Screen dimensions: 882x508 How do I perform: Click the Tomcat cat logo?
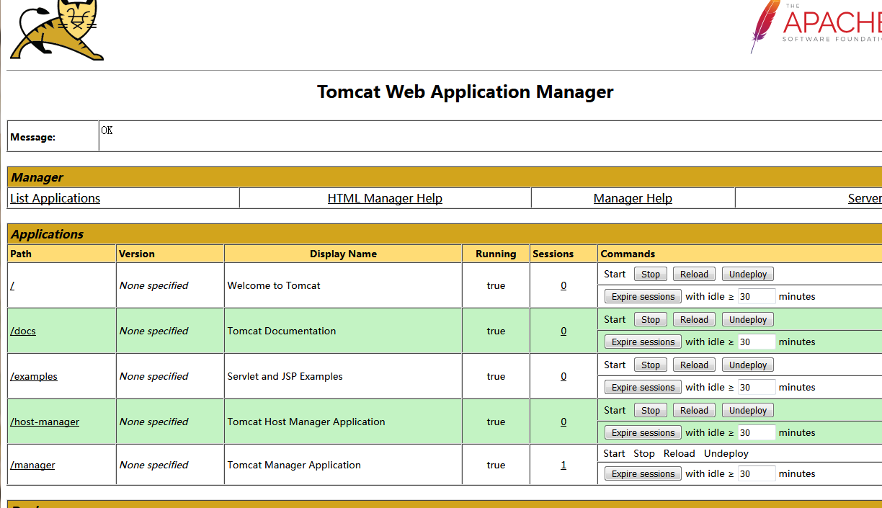tap(56, 30)
